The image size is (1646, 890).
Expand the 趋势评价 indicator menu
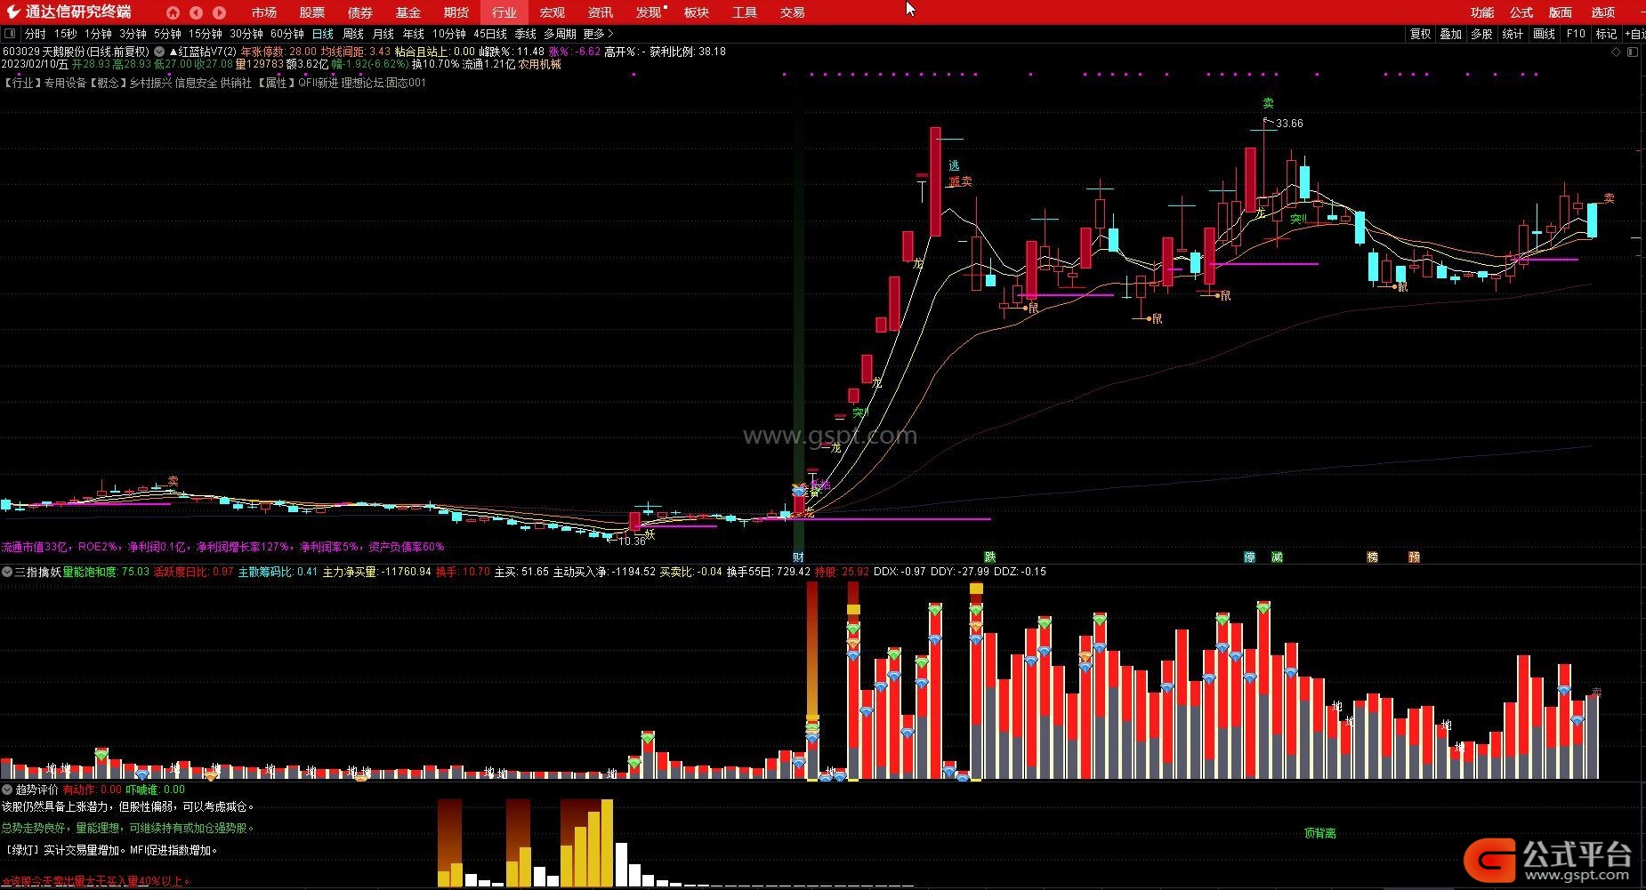(7, 790)
